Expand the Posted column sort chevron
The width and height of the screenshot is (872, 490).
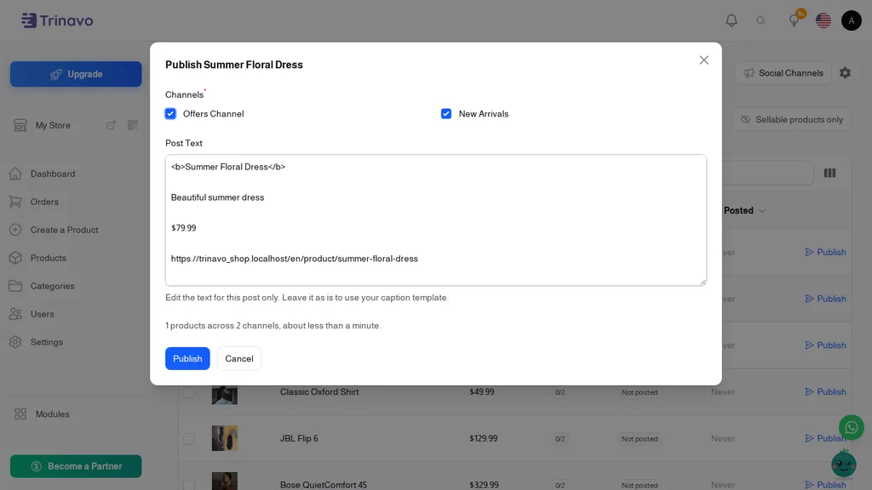[x=762, y=211]
